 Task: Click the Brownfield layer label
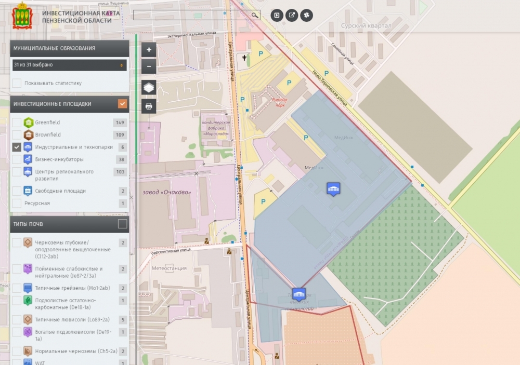pos(48,135)
